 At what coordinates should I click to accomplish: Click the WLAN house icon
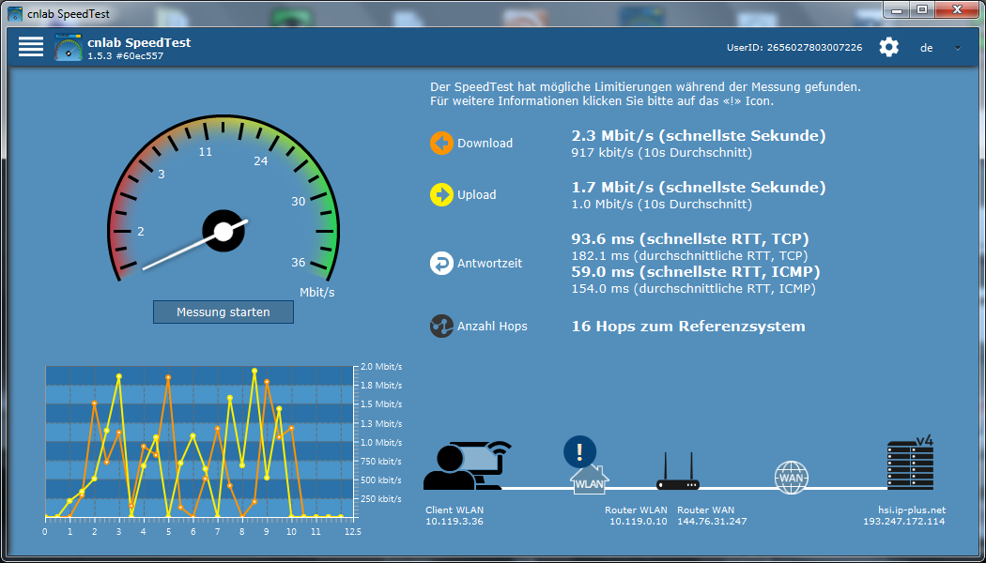(589, 479)
